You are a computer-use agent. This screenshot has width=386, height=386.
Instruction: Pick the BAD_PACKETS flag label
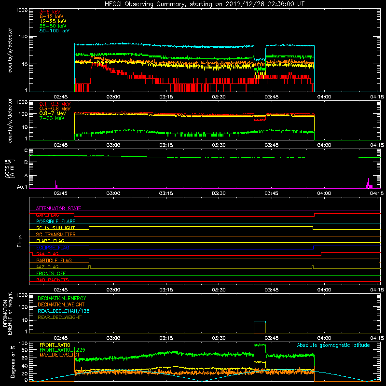tap(53, 280)
